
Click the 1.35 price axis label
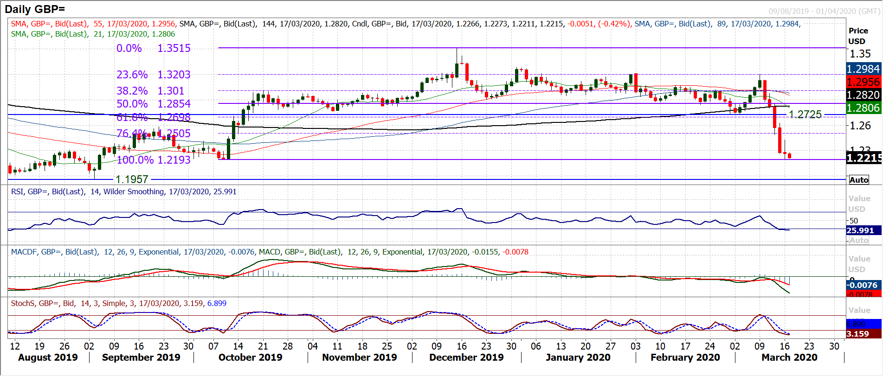point(860,54)
